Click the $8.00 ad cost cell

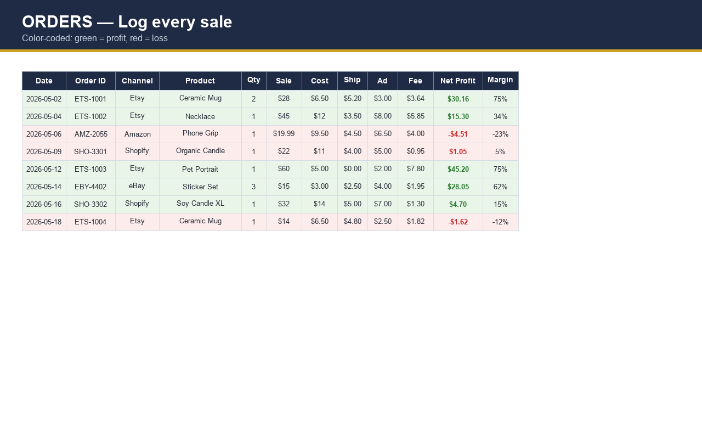(383, 117)
